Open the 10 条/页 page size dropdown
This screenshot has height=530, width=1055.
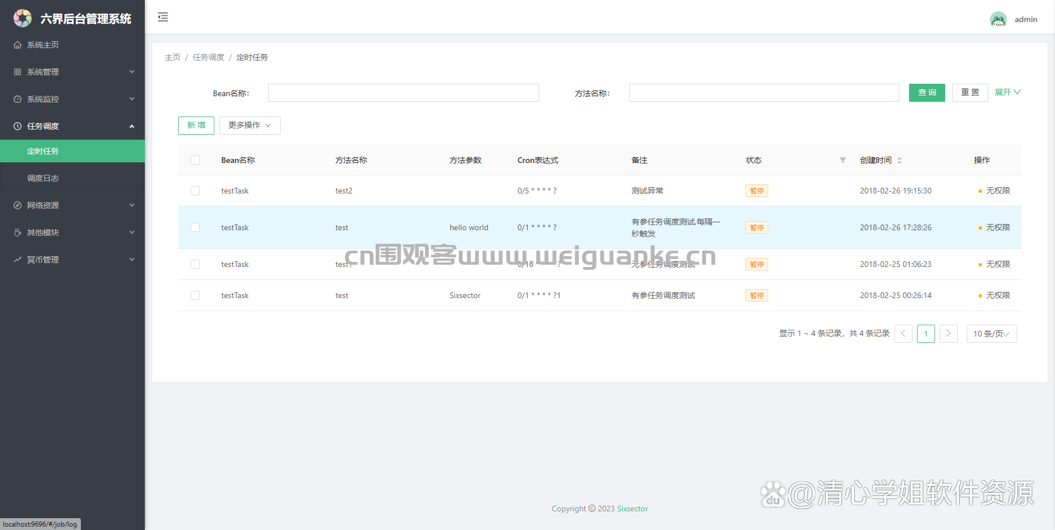point(992,334)
